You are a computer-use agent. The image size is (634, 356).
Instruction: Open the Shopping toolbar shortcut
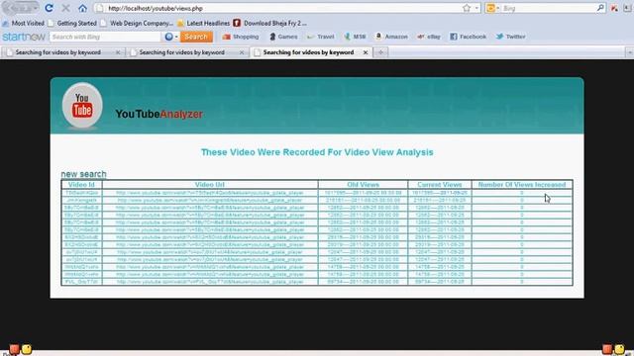[x=241, y=37]
